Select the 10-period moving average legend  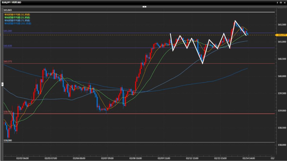(x=17, y=15)
